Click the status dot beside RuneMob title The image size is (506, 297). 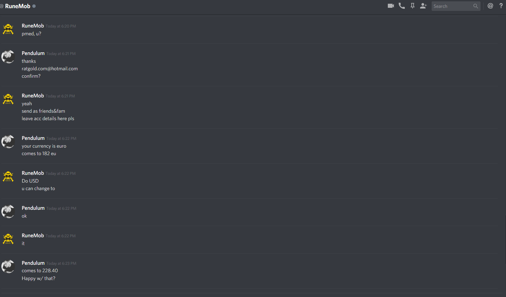pyautogui.click(x=34, y=6)
